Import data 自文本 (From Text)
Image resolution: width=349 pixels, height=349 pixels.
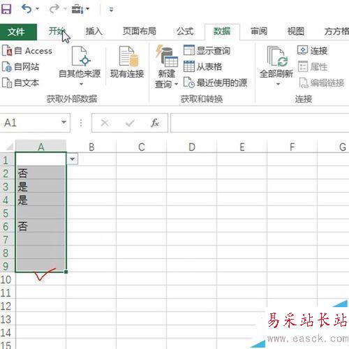tap(20, 83)
